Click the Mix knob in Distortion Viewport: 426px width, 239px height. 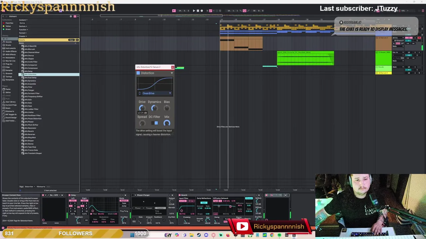[167, 123]
